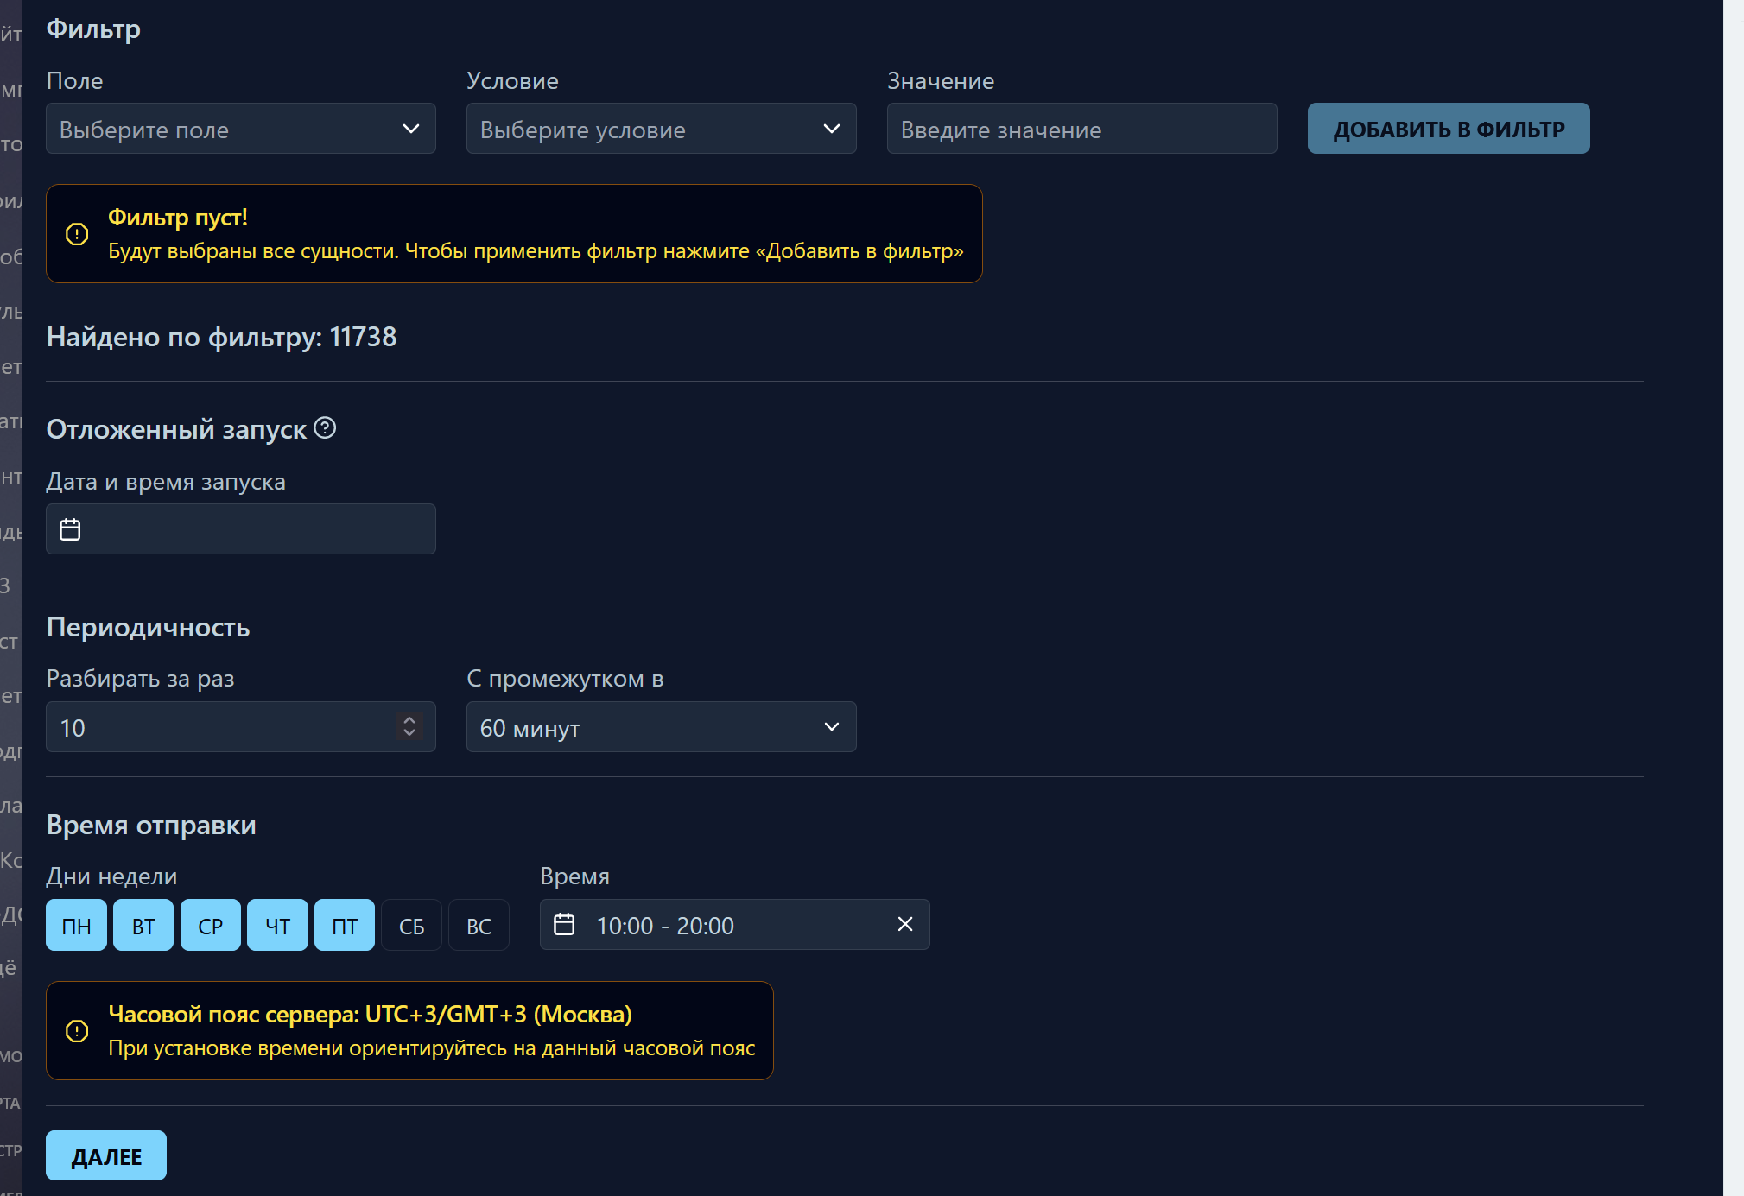The height and width of the screenshot is (1196, 1744).
Task: Toggle the ПТ weekday button
Action: pos(345,926)
